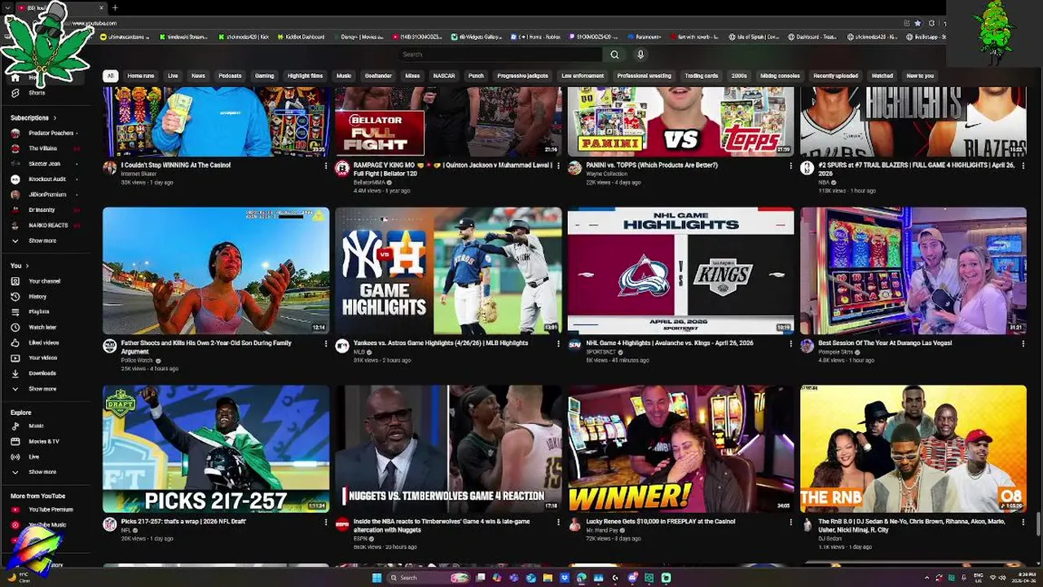The image size is (1043, 587).
Task: Open Movies & TV under Explore
Action: point(43,441)
